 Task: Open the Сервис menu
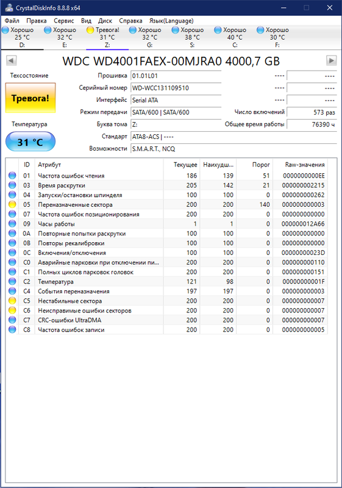pos(64,21)
